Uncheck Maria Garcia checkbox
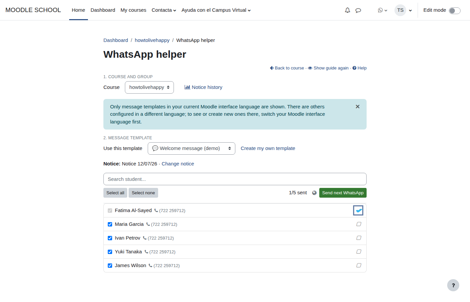 pos(110,224)
